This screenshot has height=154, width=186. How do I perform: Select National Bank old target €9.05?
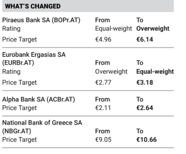tap(103, 140)
